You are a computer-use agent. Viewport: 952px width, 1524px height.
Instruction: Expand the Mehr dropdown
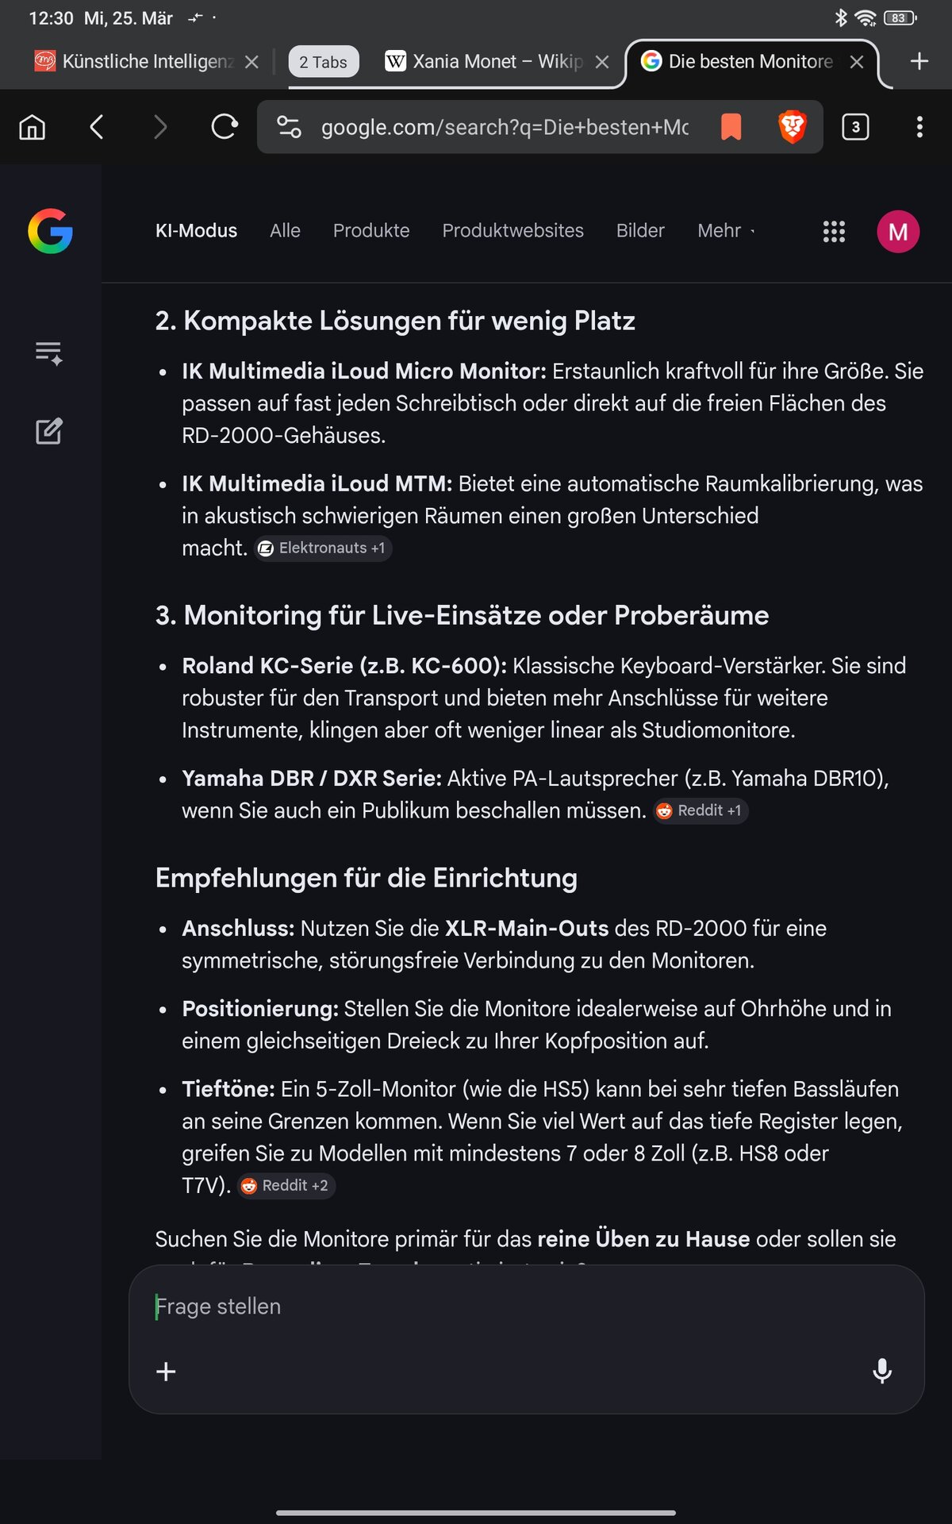(x=725, y=231)
